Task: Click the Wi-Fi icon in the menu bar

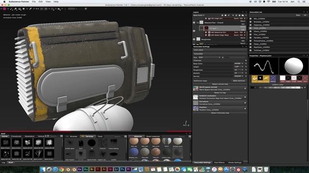Action: (268, 1)
